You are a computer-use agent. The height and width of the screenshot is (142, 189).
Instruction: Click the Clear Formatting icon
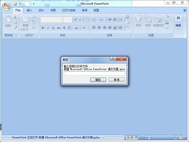(x=86, y=20)
